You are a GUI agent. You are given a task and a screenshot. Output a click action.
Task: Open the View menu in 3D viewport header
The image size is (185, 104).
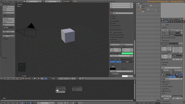coord(6,79)
